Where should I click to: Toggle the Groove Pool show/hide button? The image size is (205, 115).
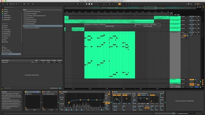(x=2, y=88)
